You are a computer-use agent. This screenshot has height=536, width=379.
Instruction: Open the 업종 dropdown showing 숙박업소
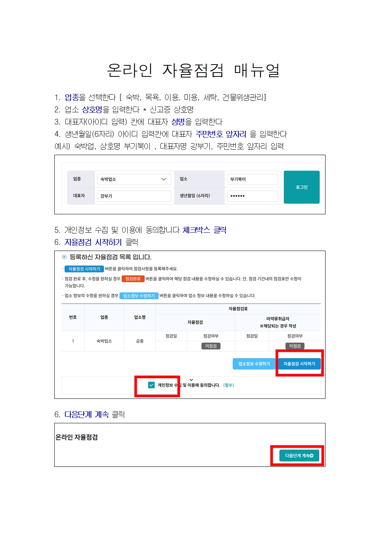click(x=134, y=179)
